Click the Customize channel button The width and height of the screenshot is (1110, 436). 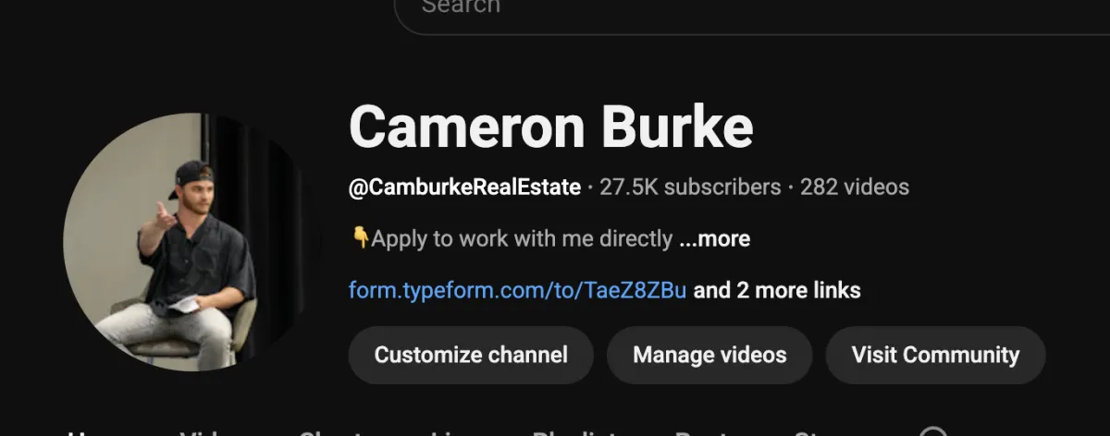click(x=471, y=355)
